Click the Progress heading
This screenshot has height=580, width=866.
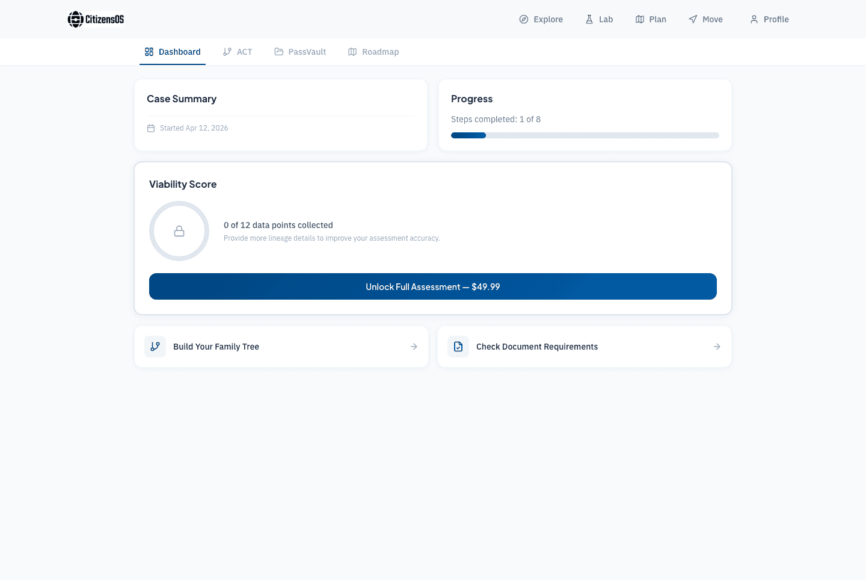point(471,99)
